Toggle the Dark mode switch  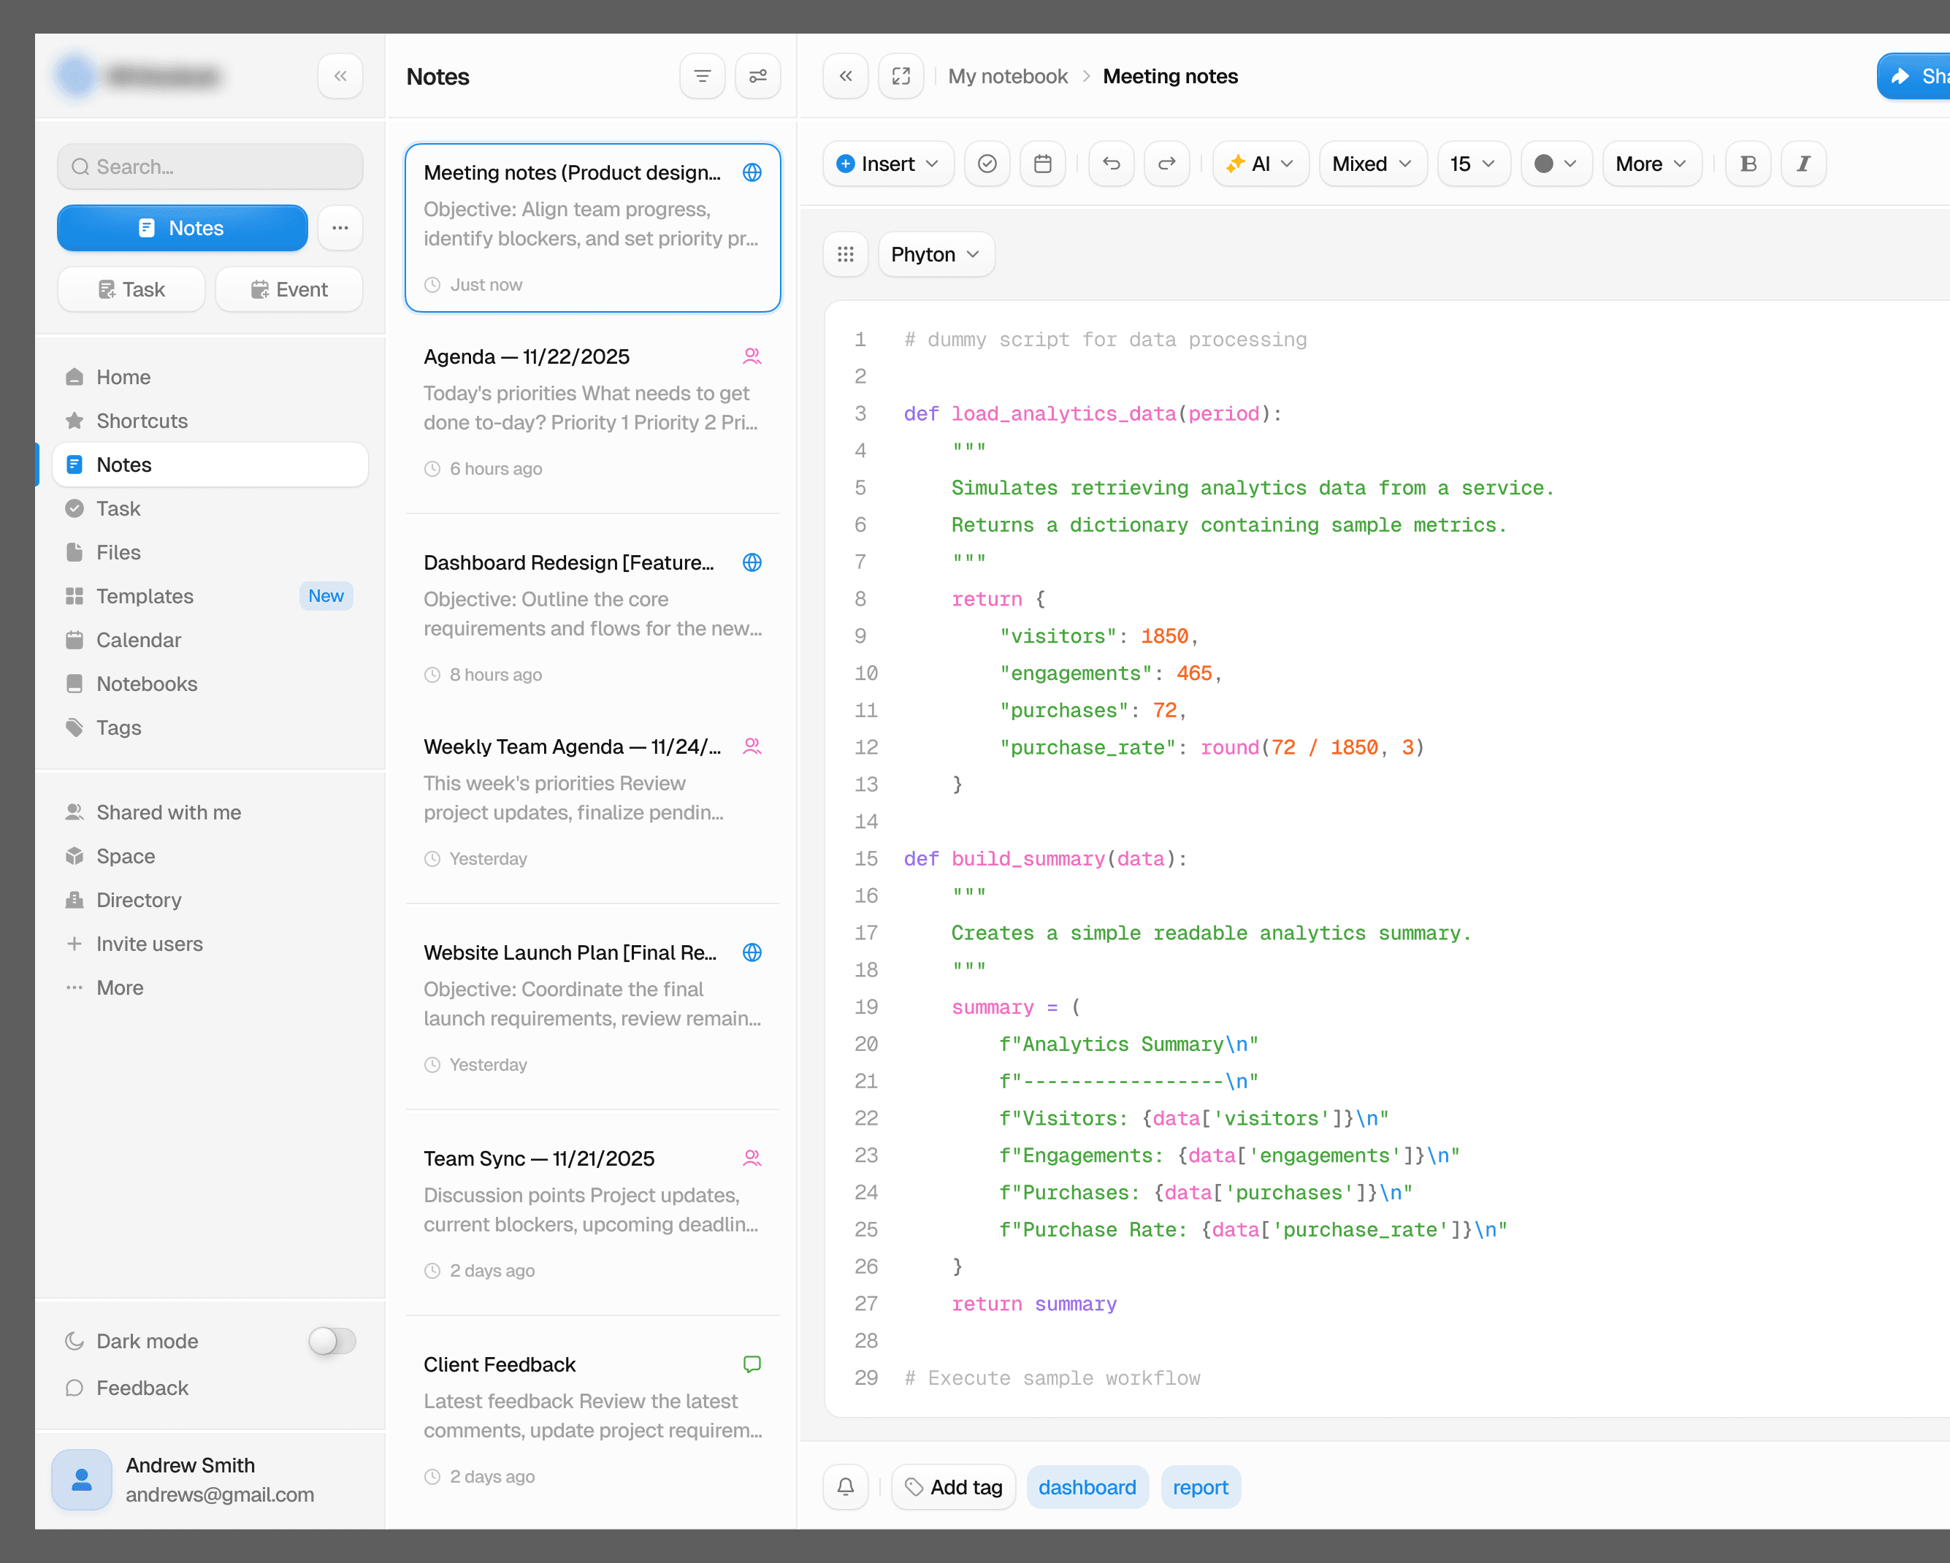click(332, 1340)
